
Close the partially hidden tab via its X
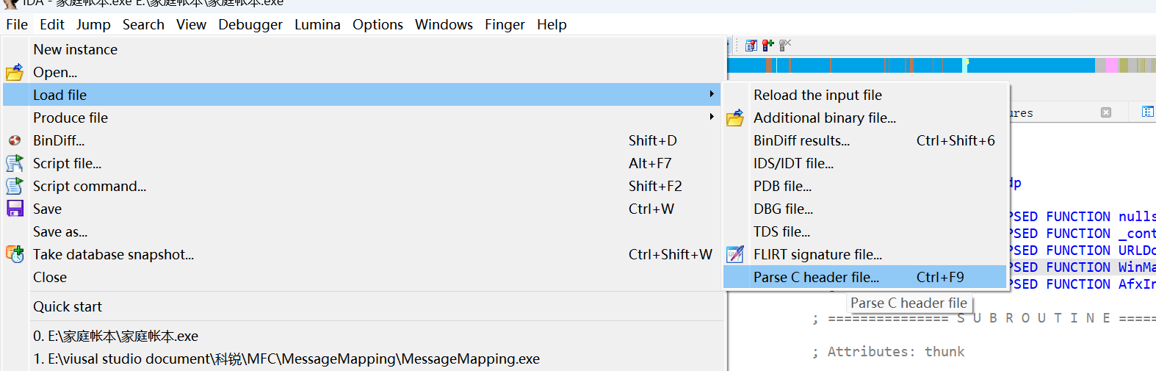(x=1106, y=112)
